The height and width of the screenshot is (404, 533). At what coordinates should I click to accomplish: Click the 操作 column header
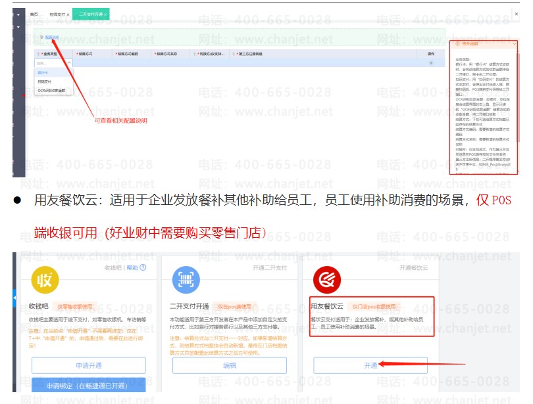point(431,54)
